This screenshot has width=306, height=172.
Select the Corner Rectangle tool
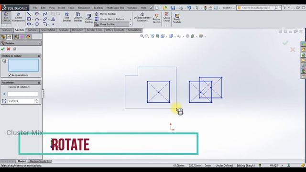coord(29,19)
